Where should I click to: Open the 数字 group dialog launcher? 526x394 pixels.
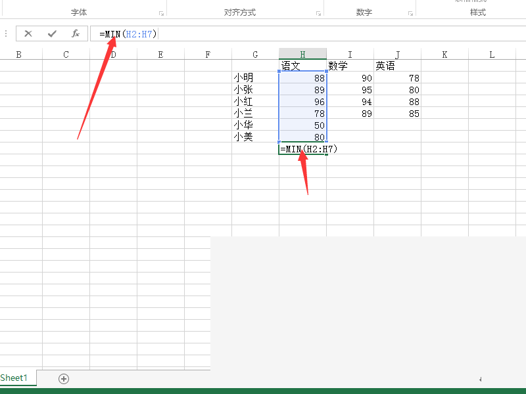pos(410,13)
